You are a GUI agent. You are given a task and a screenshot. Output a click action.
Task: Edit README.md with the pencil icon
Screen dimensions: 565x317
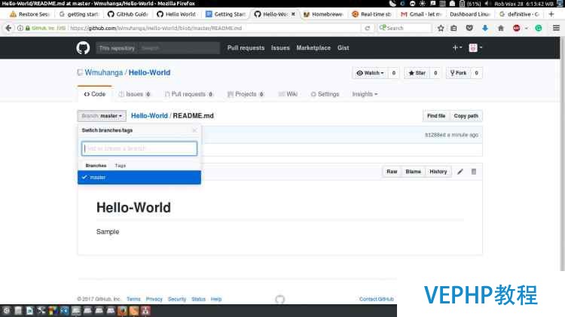[x=460, y=172]
